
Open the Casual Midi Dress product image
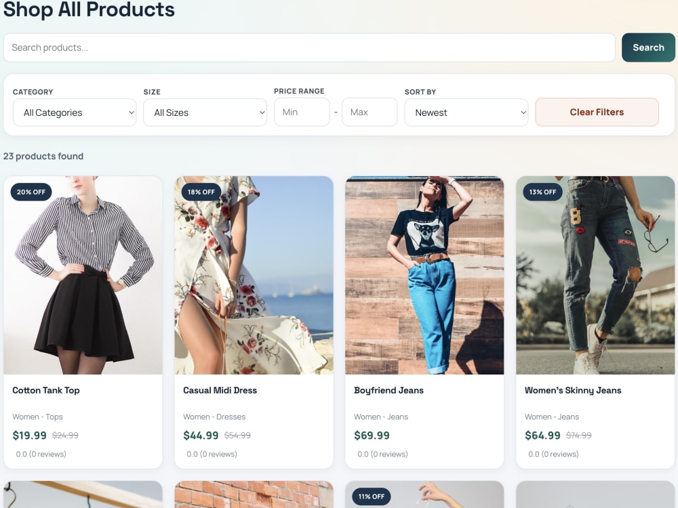(254, 275)
